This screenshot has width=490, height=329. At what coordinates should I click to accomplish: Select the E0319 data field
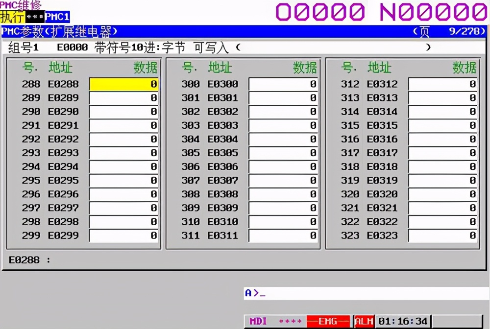[443, 181]
